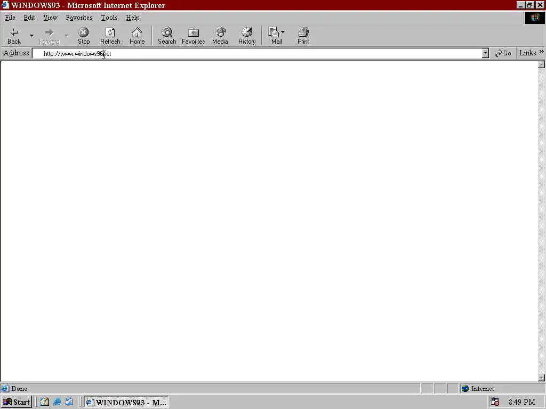Stop the page loading
The width and height of the screenshot is (546, 409).
tap(84, 36)
